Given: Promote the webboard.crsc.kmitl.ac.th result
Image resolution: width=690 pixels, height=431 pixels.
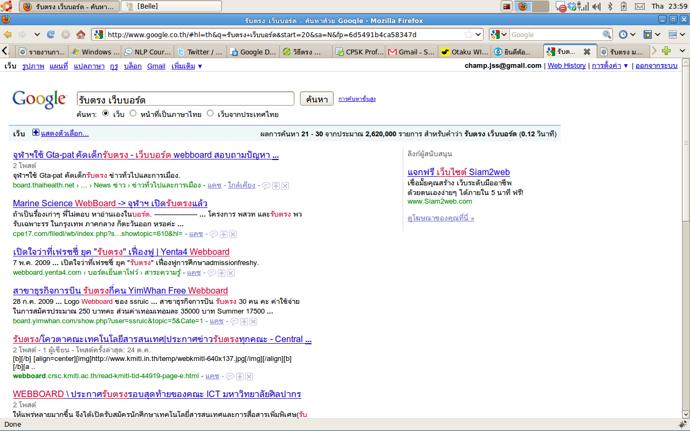Looking at the screenshot, I should [240, 376].
